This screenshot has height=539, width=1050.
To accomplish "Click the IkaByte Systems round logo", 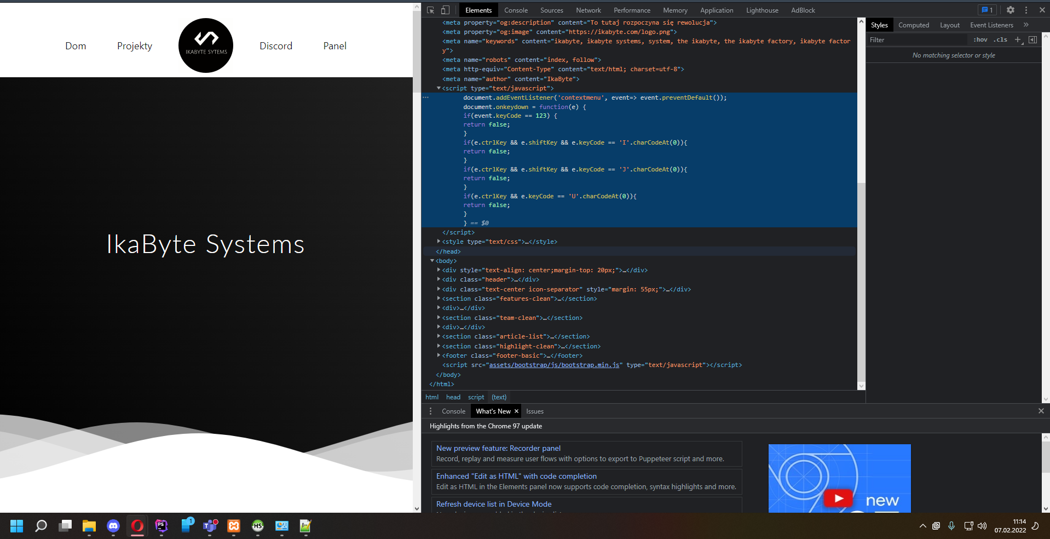I will point(206,45).
